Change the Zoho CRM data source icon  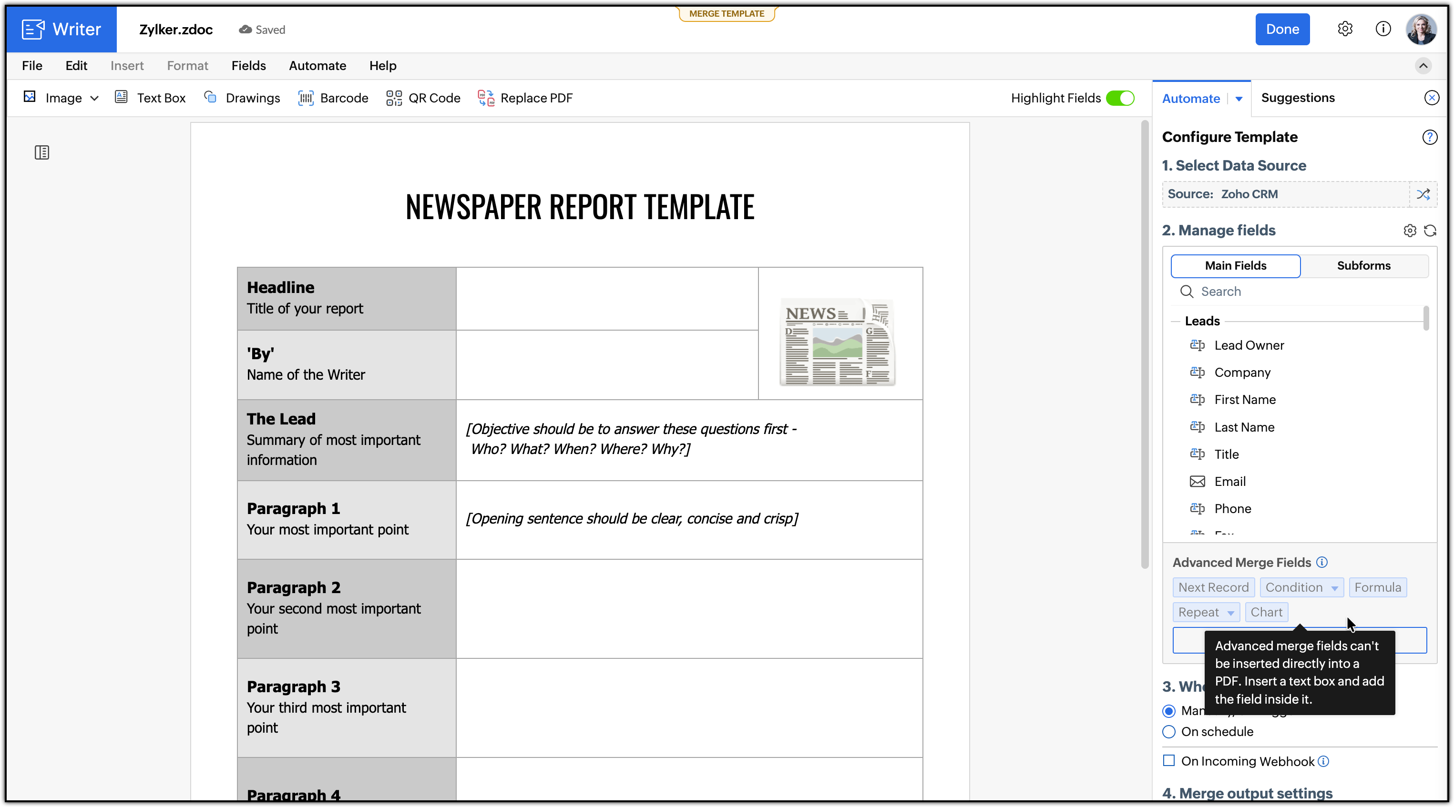click(x=1423, y=194)
